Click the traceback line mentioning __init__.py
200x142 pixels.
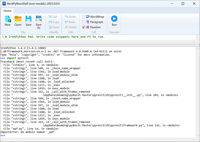(91, 95)
